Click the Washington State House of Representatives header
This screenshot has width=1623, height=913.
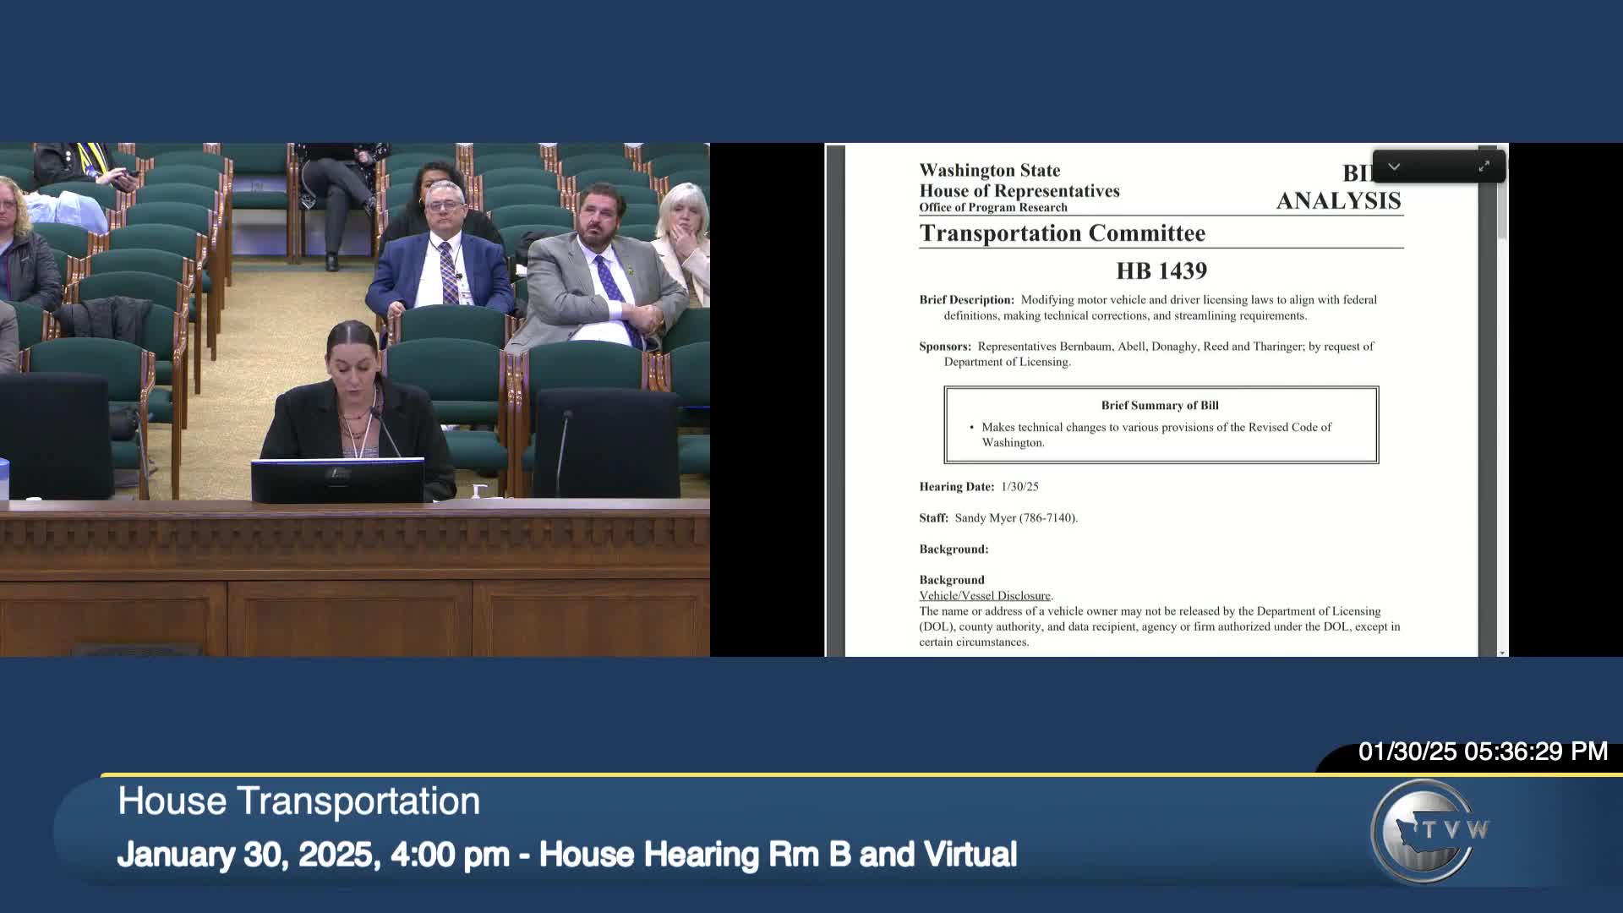coord(1019,181)
